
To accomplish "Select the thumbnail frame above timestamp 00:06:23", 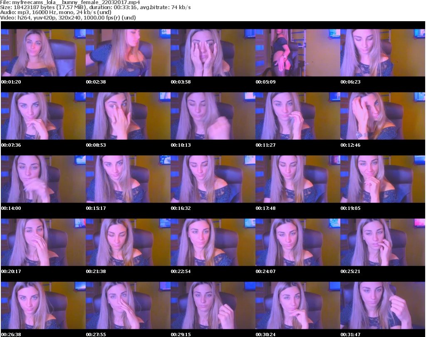I will pyautogui.click(x=383, y=53).
